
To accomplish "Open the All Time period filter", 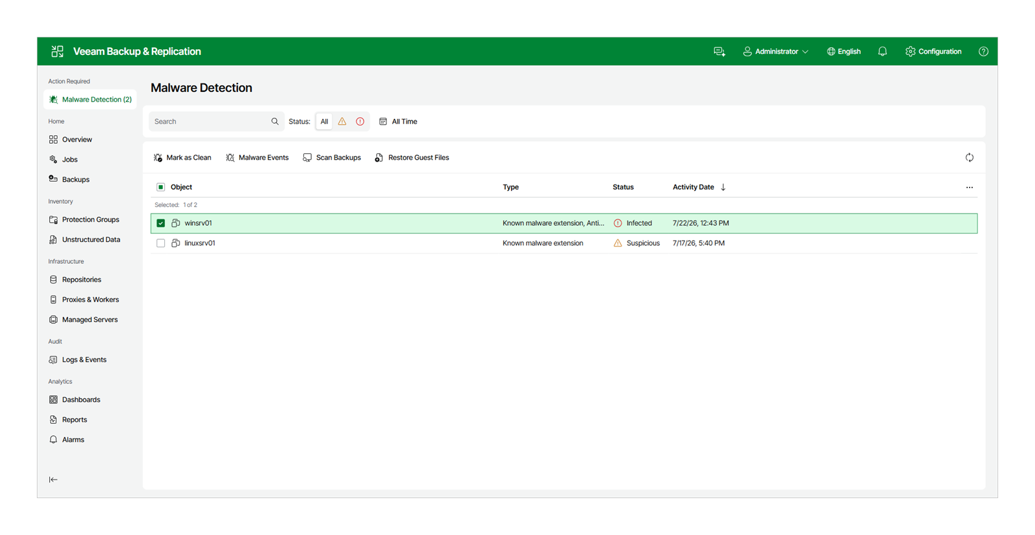I will 398,122.
